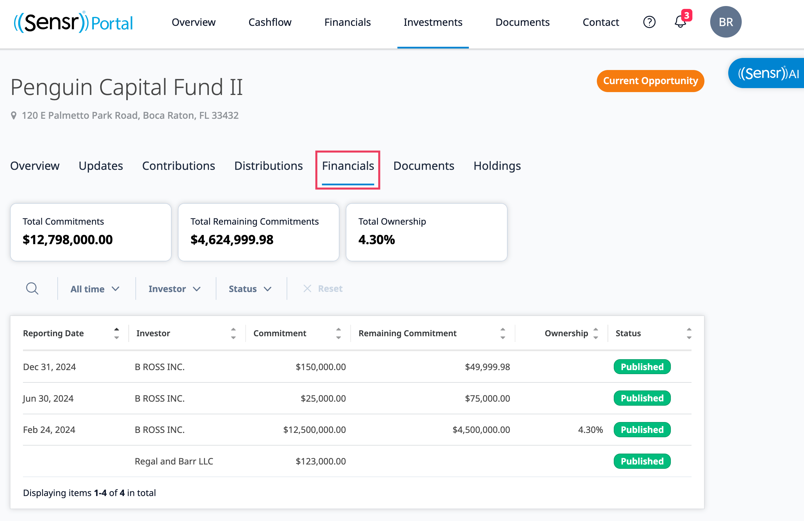Click the Total Commitments card
The image size is (804, 521).
click(91, 232)
